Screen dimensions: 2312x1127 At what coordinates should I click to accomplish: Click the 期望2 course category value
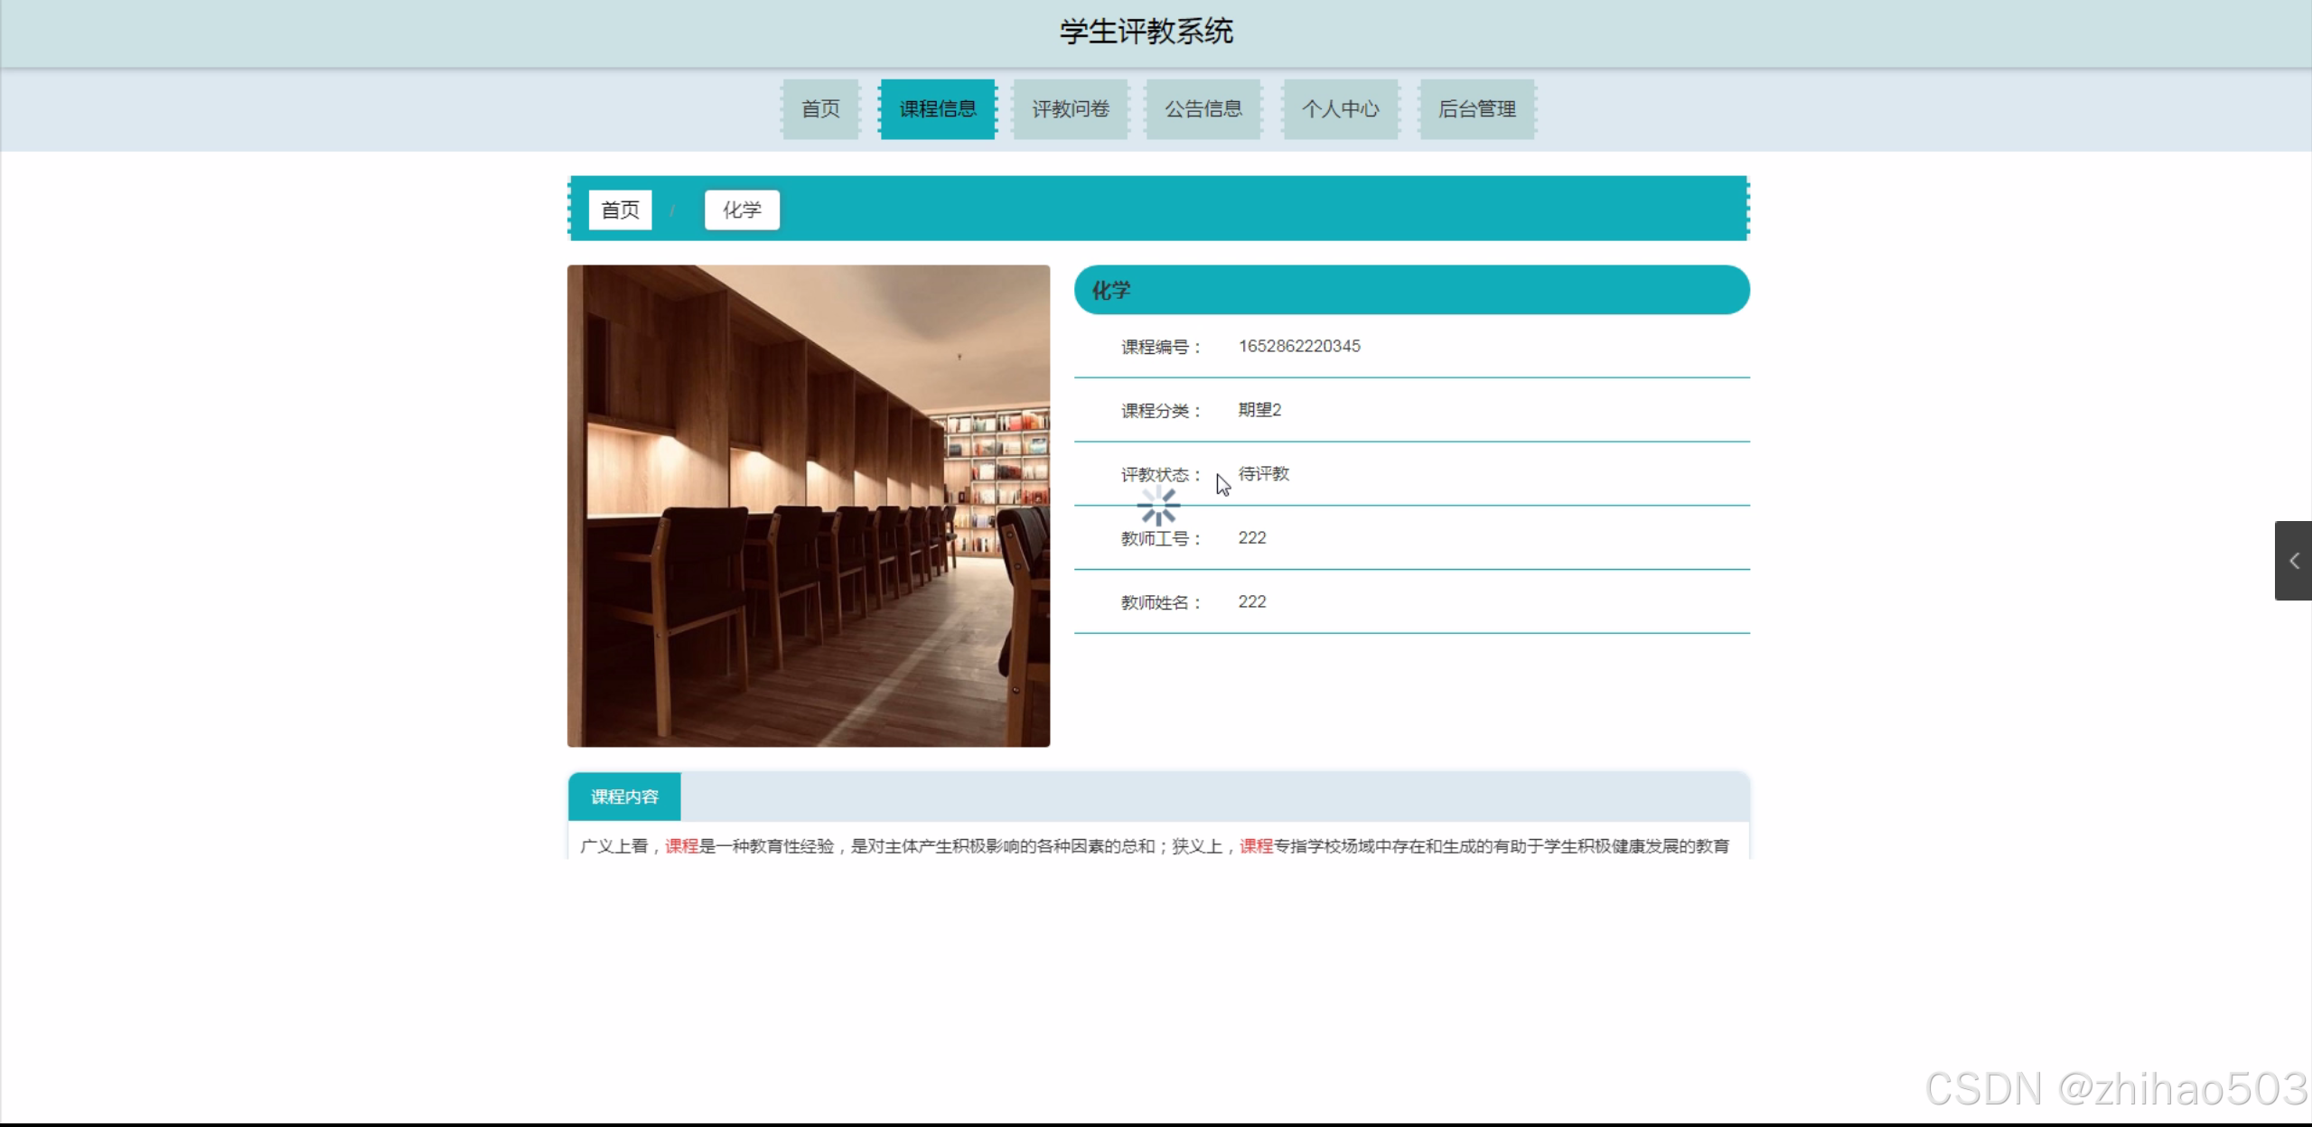pos(1259,410)
